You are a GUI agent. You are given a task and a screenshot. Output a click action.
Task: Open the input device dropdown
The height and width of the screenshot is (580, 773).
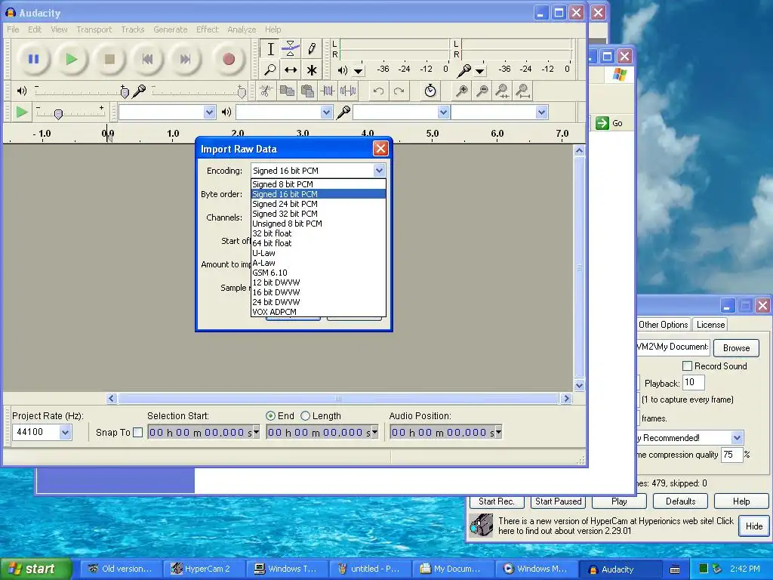[x=443, y=113]
